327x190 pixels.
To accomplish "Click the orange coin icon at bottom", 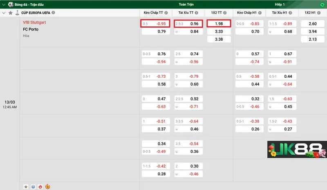I will click(48, 187).
